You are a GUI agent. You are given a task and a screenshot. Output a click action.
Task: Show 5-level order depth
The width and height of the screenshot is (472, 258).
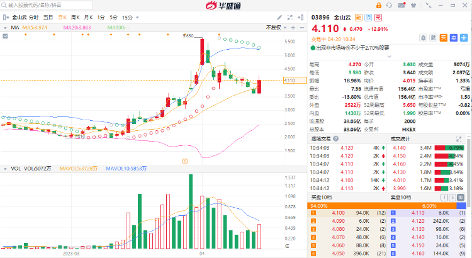[452, 198]
